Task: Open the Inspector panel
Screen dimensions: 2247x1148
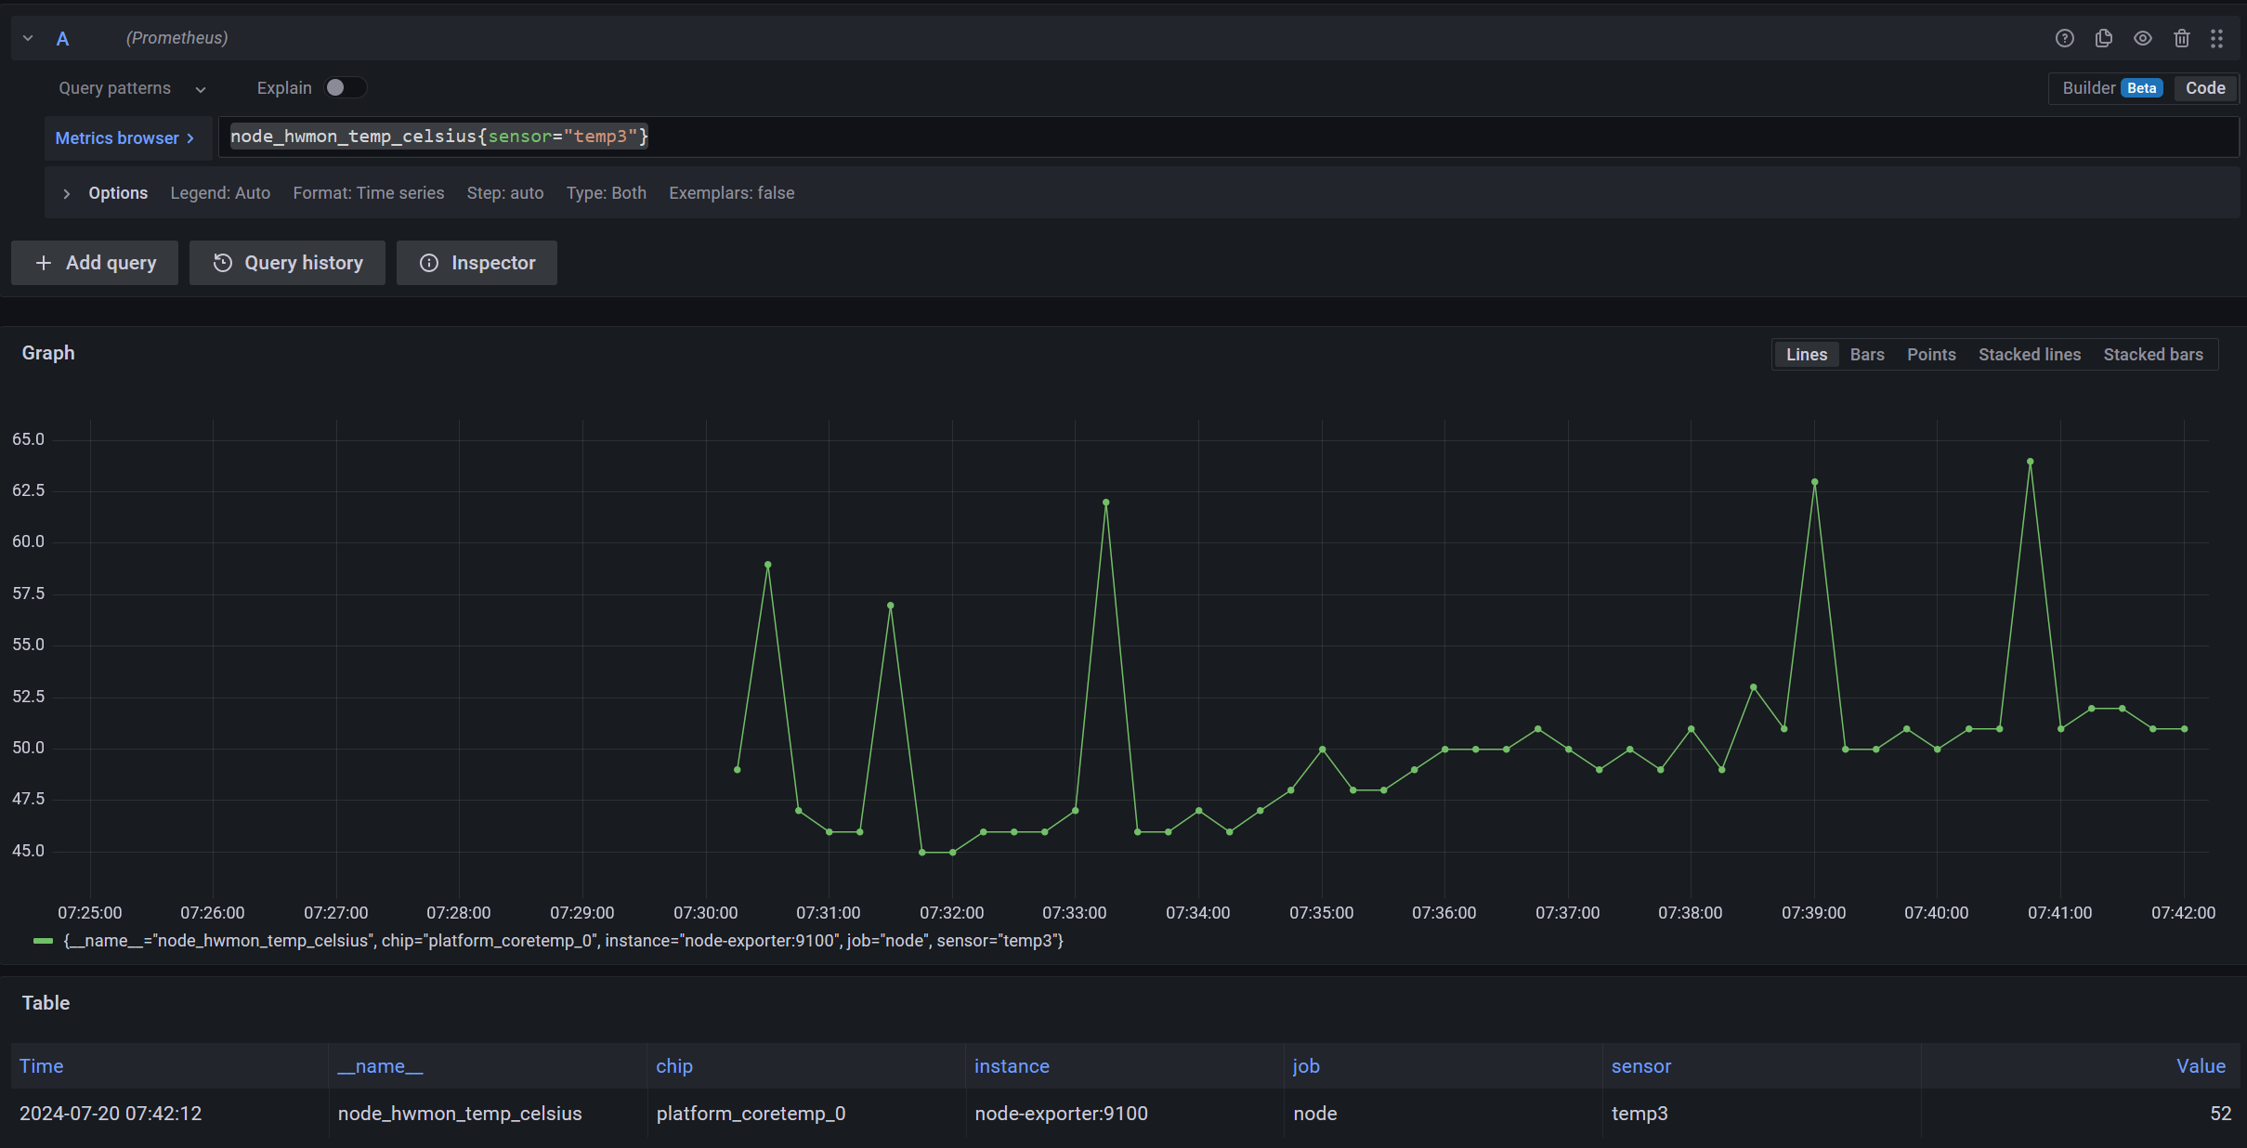Action: click(477, 263)
